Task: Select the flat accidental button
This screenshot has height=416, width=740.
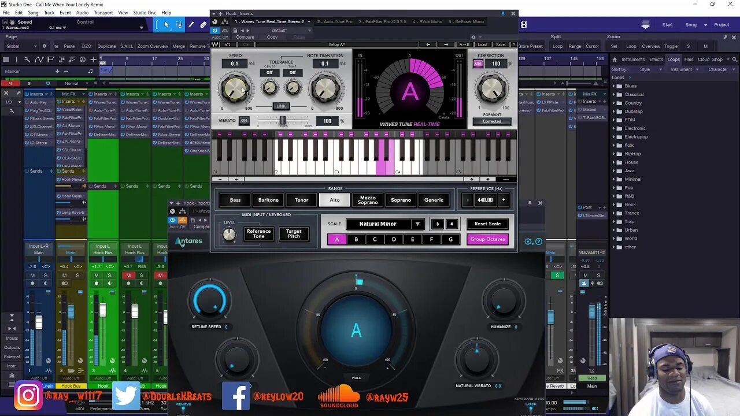Action: coord(438,224)
